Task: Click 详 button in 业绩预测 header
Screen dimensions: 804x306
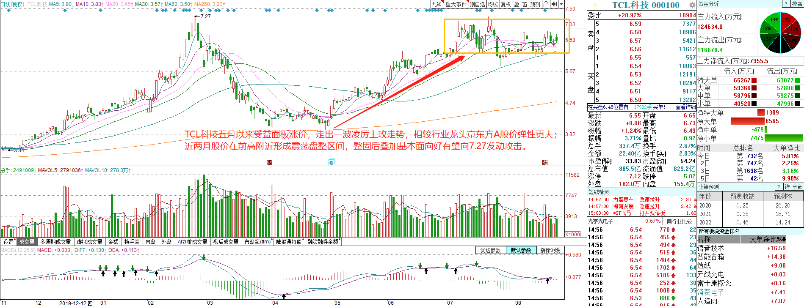Action: tap(787, 187)
